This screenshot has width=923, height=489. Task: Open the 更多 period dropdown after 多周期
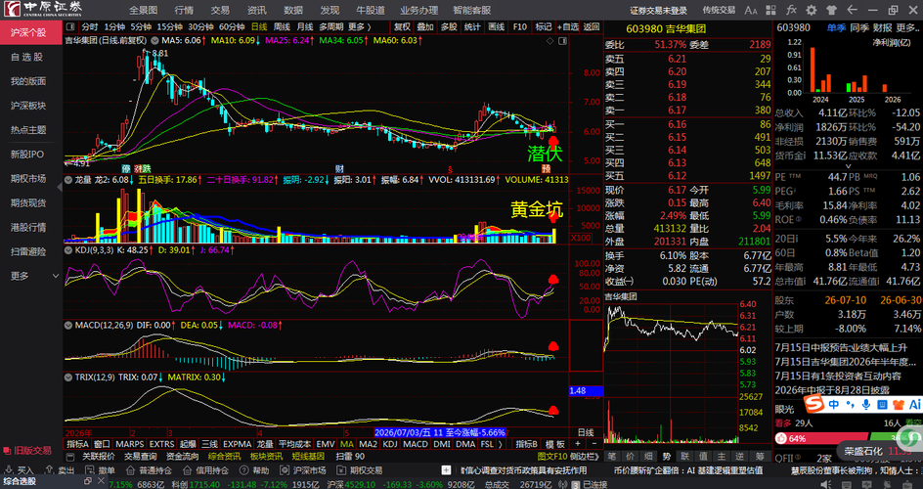(x=360, y=27)
